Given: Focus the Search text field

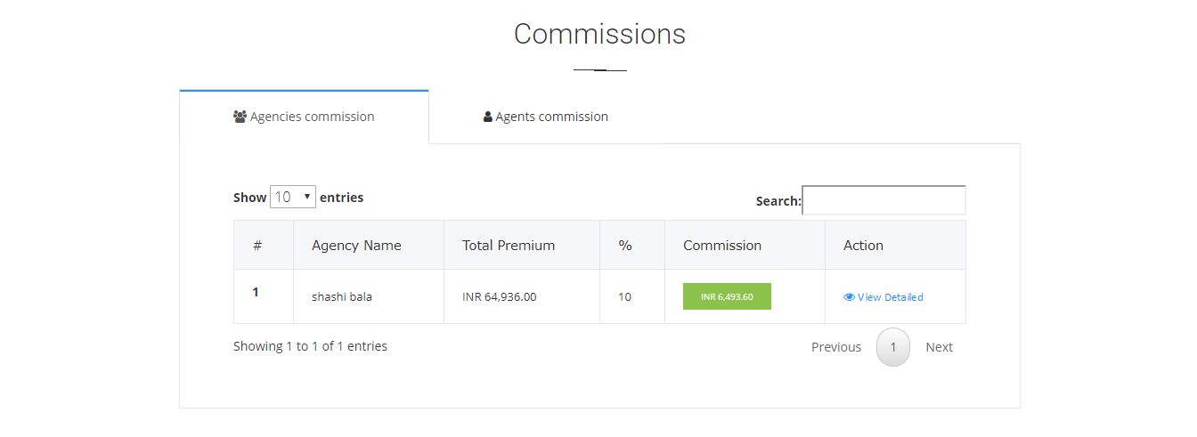Looking at the screenshot, I should coord(883,200).
